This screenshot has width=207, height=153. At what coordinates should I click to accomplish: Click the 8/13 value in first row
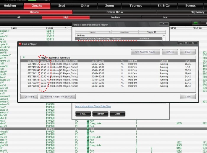click(187, 61)
